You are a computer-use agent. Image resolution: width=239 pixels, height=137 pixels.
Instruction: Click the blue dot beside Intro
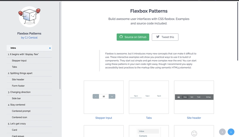pos(50,48)
